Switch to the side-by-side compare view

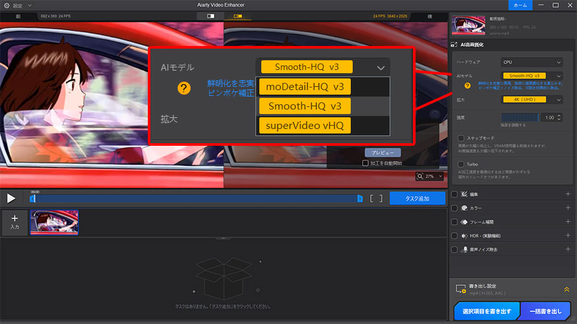[x=238, y=16]
